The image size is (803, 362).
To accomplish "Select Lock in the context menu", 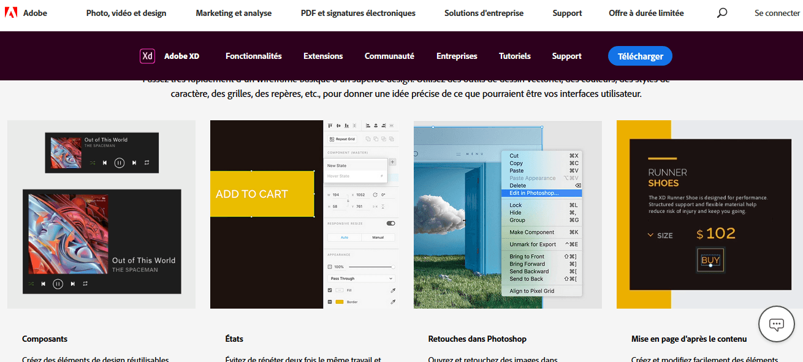I will pos(542,205).
